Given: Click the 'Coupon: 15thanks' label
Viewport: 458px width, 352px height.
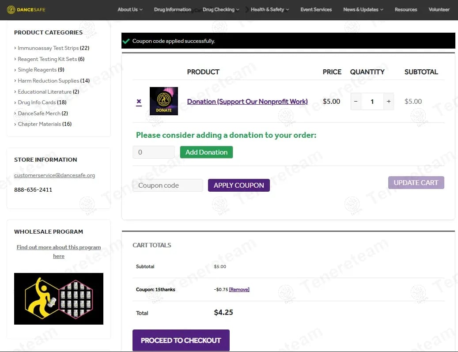Looking at the screenshot, I should click(155, 289).
